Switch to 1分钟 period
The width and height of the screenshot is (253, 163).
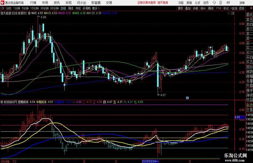[x=17, y=8]
